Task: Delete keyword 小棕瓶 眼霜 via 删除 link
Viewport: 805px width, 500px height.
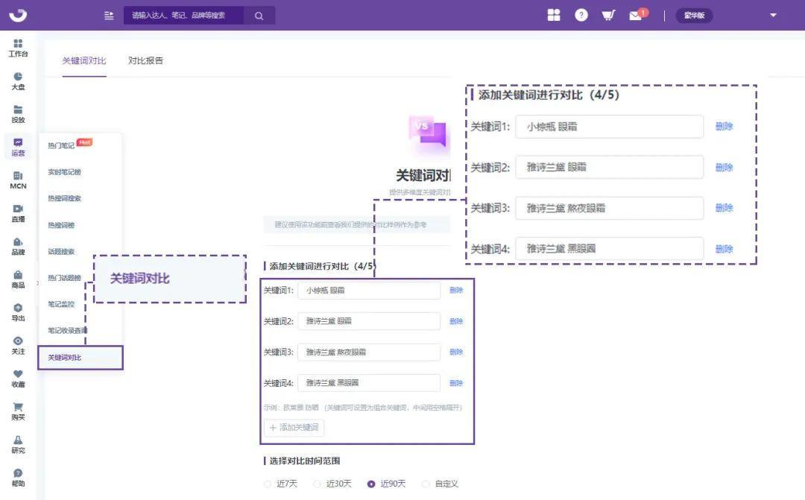Action: tap(456, 291)
